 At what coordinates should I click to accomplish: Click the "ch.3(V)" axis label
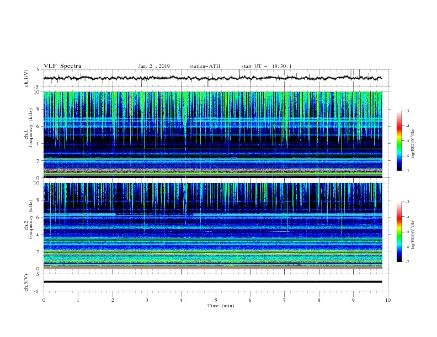pos(26,282)
